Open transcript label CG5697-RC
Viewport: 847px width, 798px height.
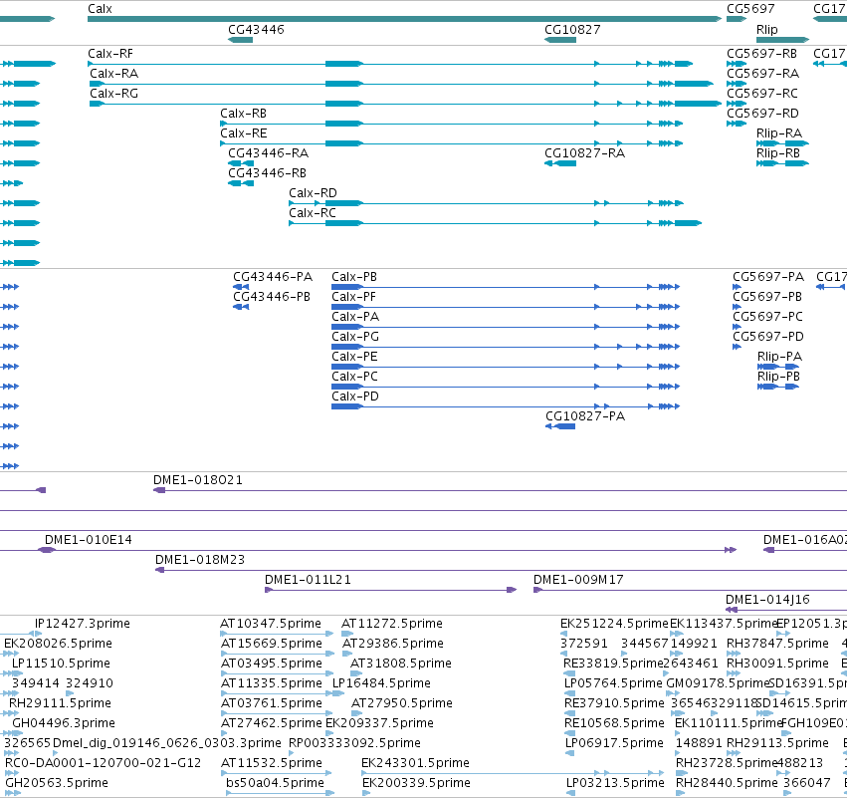point(762,94)
